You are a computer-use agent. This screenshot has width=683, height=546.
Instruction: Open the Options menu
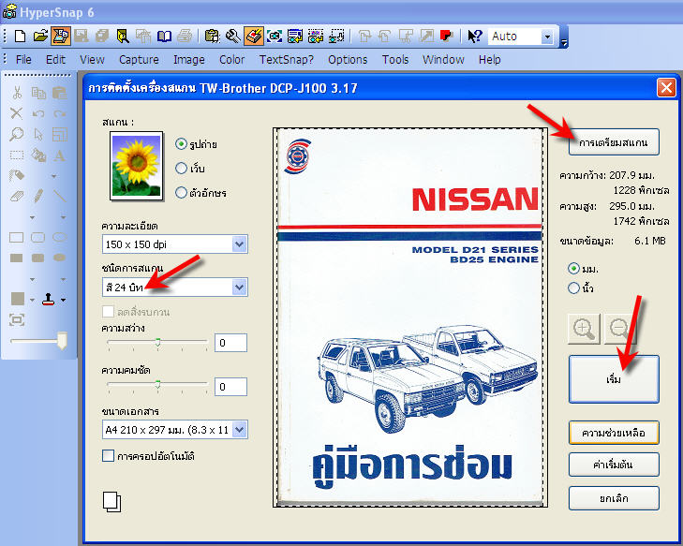coord(348,60)
